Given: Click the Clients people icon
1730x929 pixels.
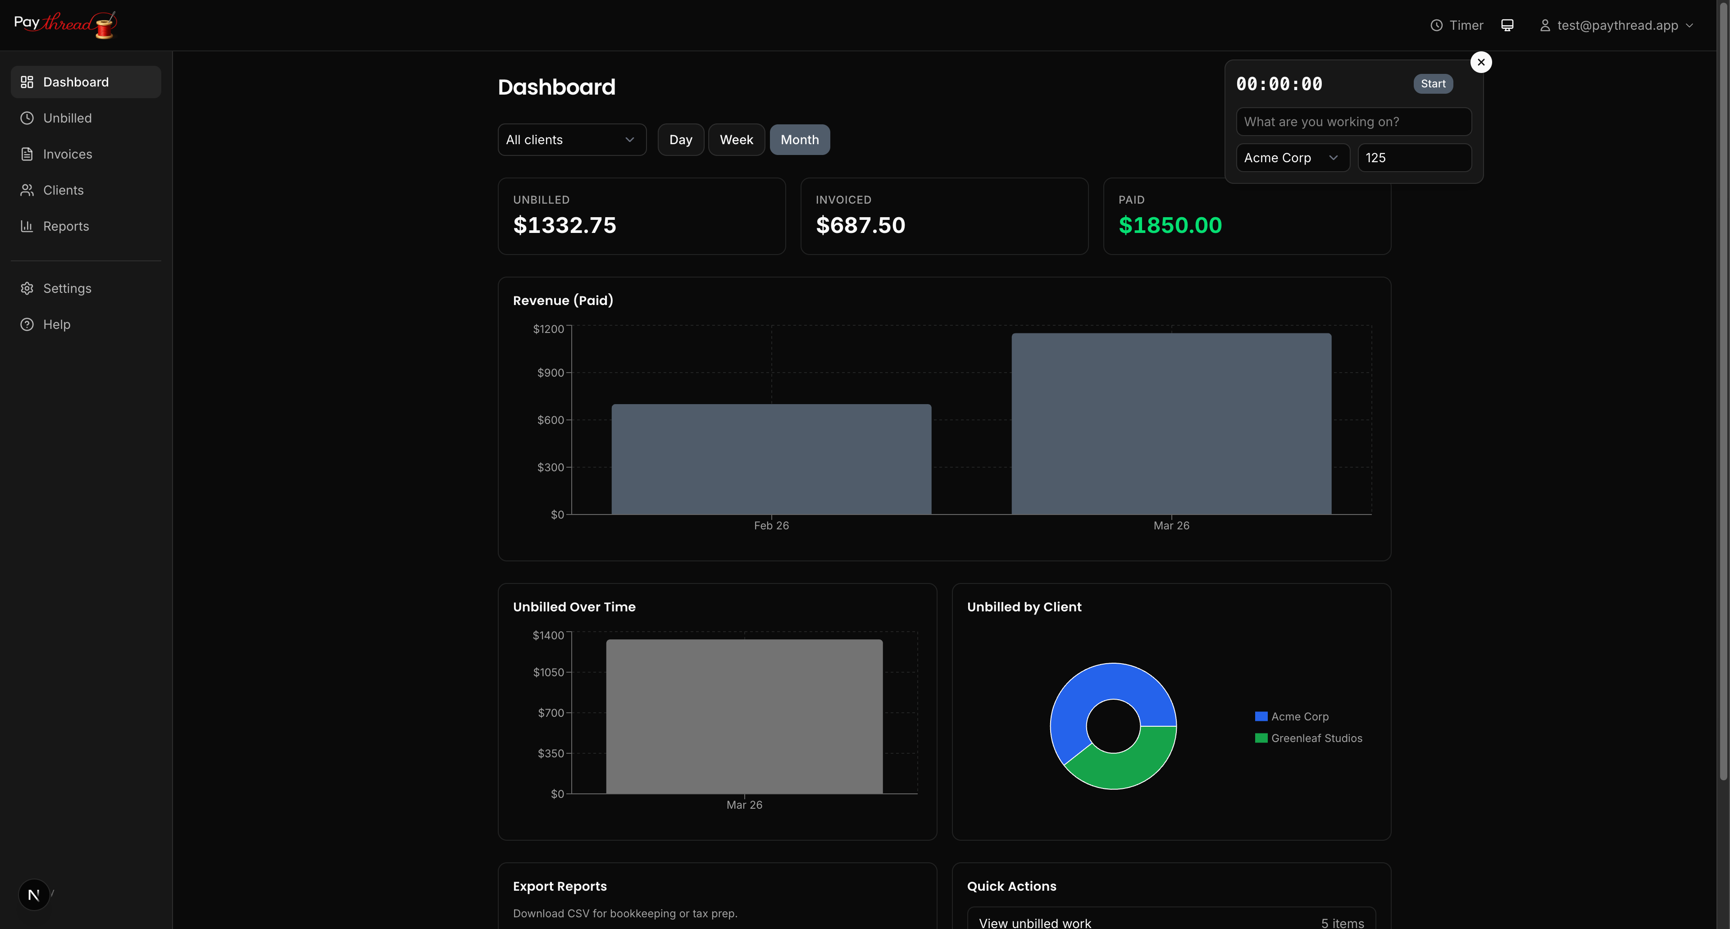Looking at the screenshot, I should click(27, 190).
